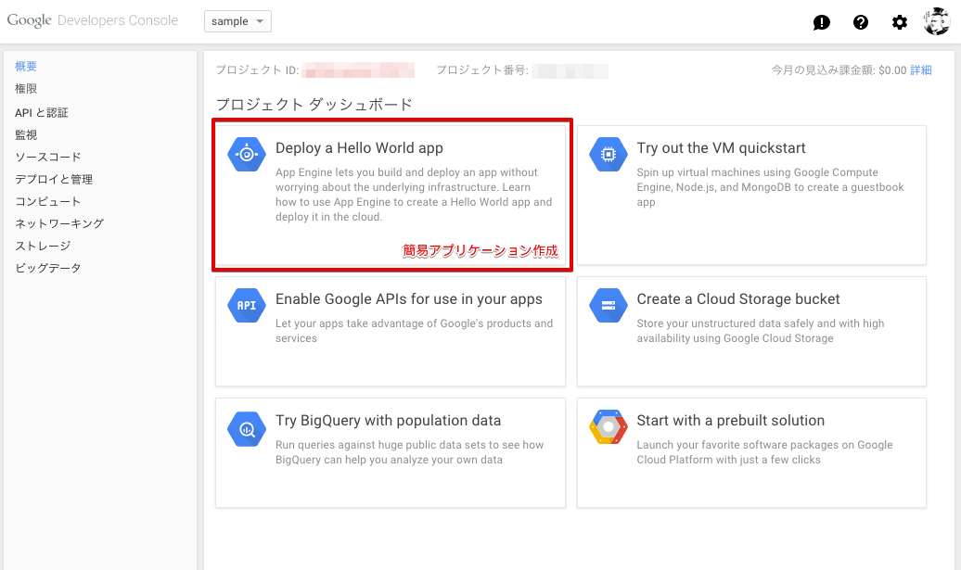Click the プロジェクト ID: label
The height and width of the screenshot is (570, 961).
(258, 70)
